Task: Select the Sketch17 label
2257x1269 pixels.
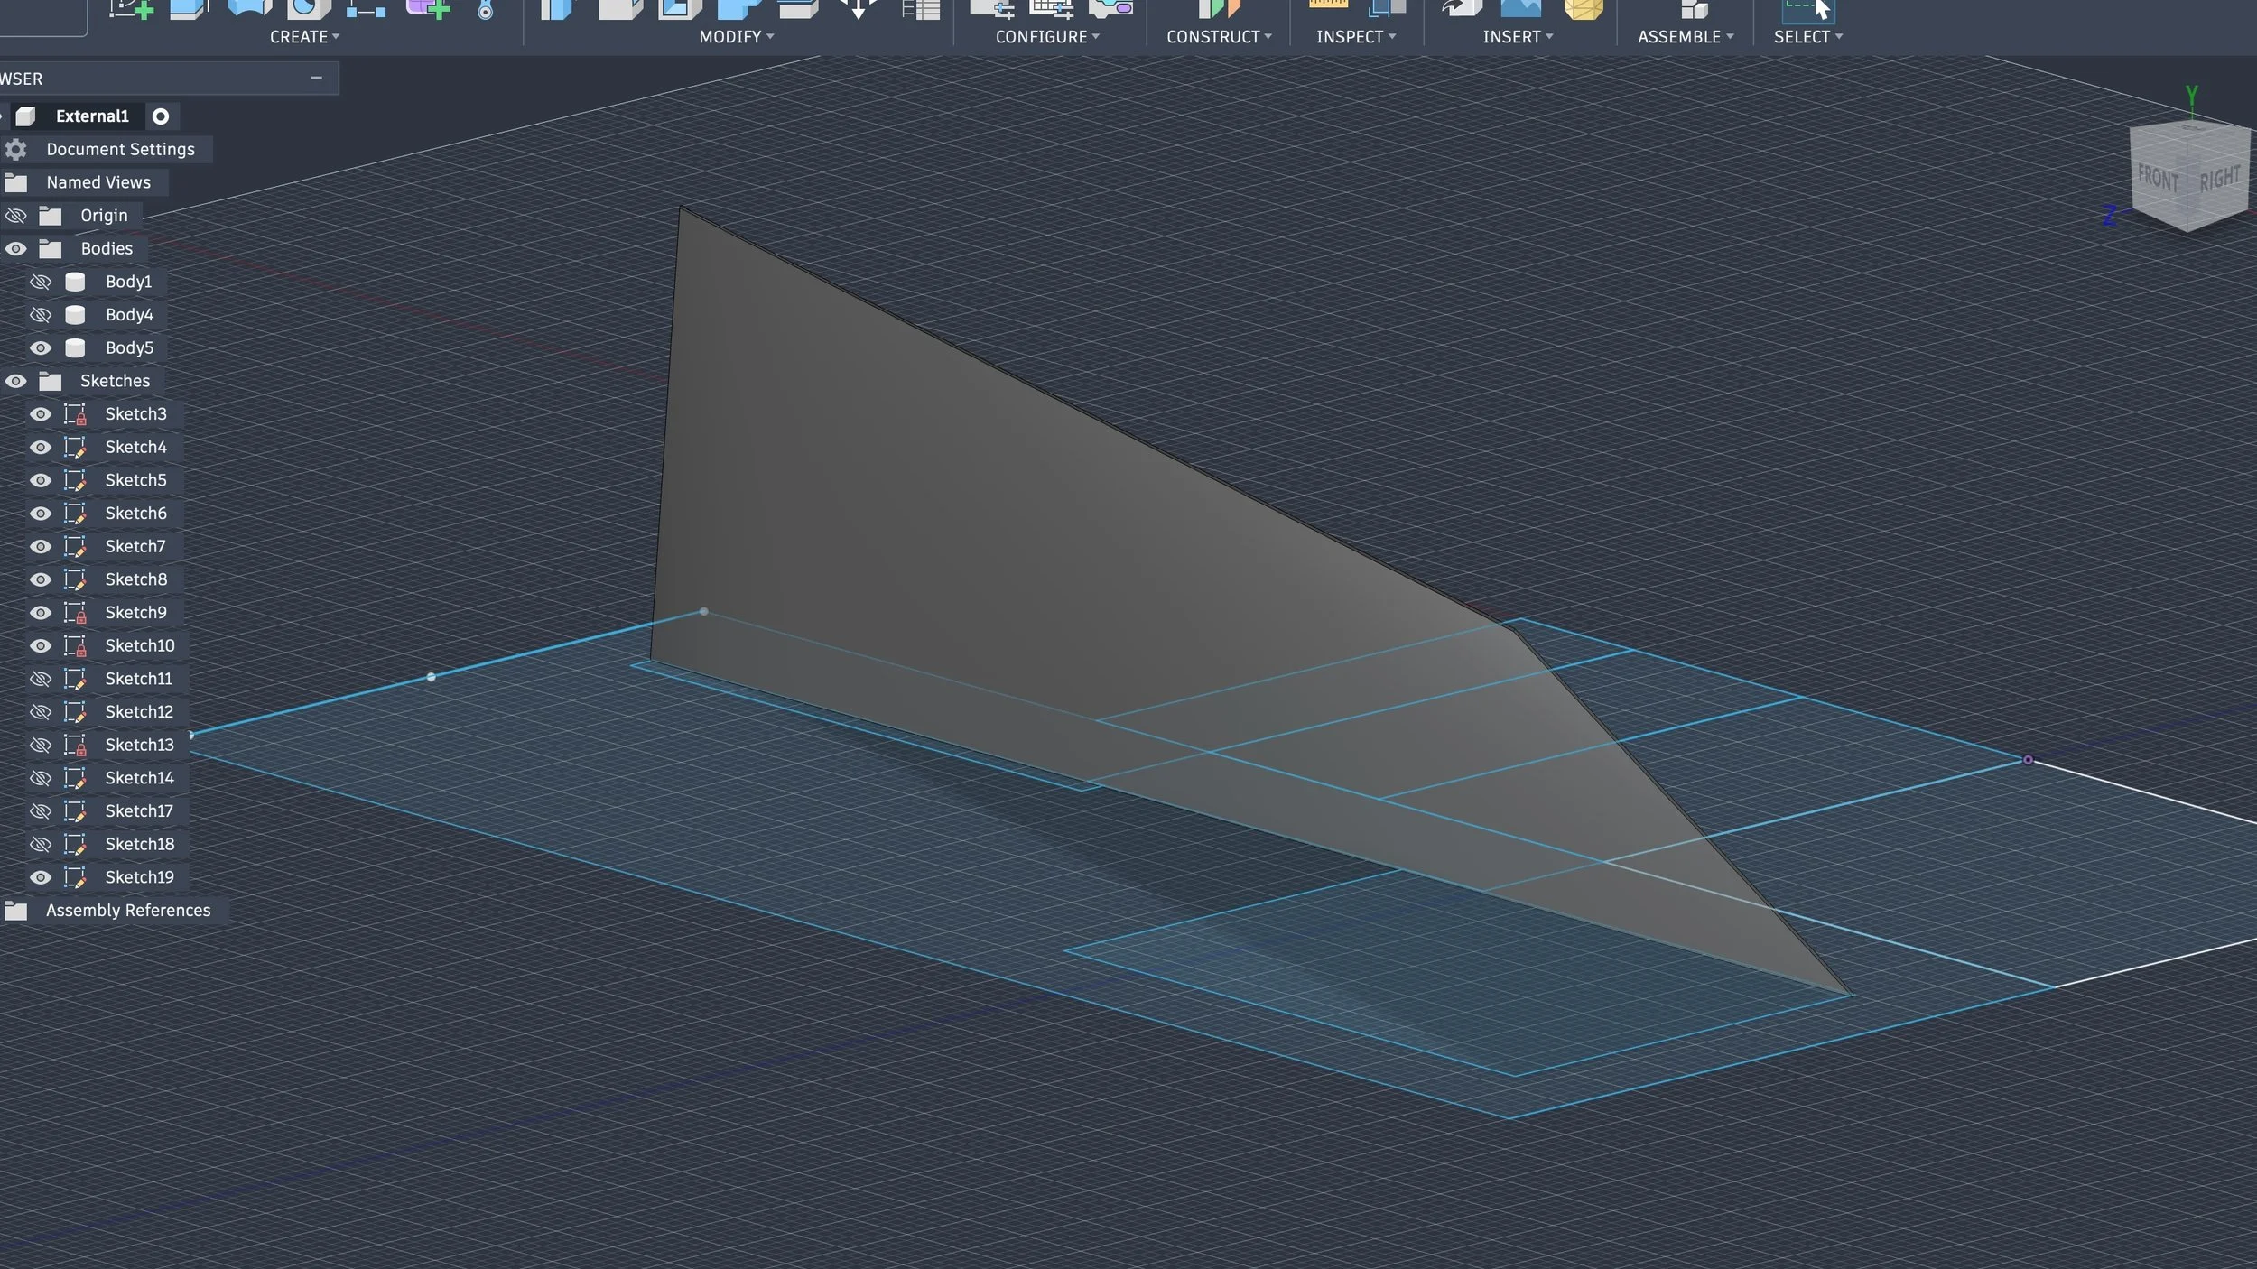Action: [139, 811]
